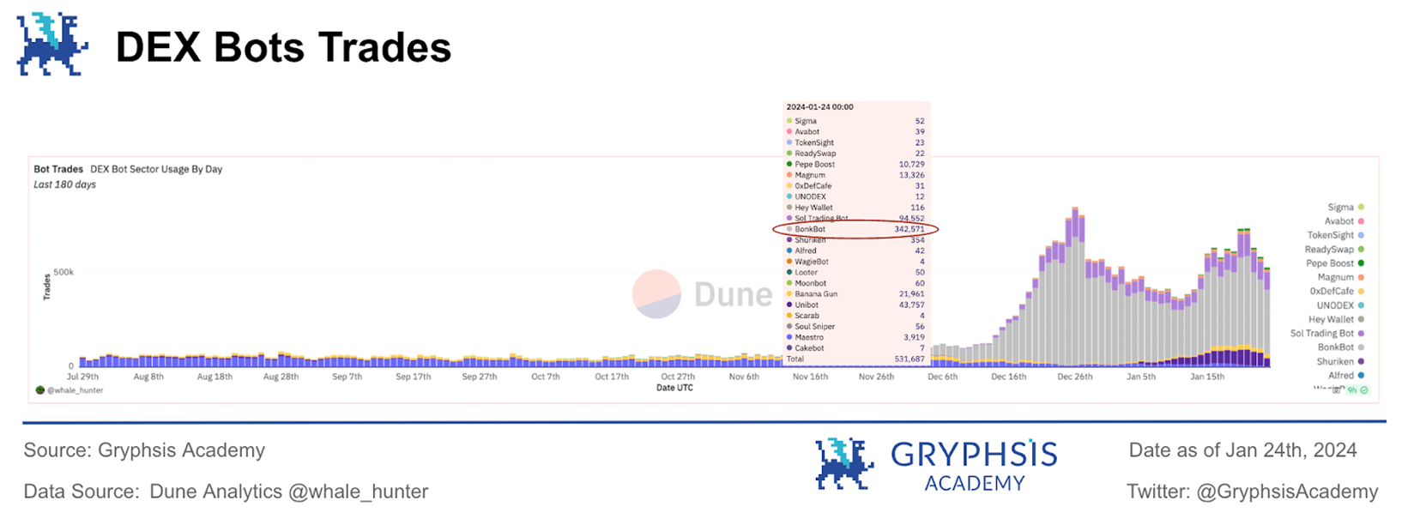Toggle Shuriken legend entry
Screen dimensions: 1402x519
[1341, 361]
